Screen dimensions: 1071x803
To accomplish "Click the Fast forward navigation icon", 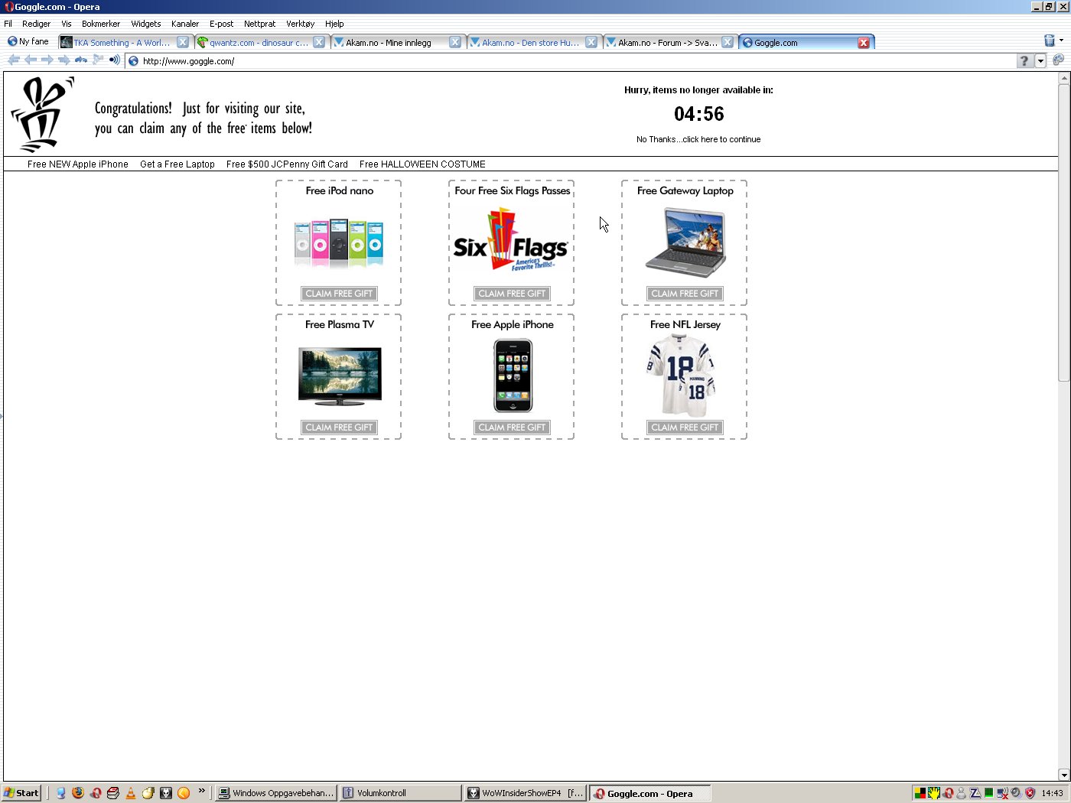I will (x=64, y=60).
